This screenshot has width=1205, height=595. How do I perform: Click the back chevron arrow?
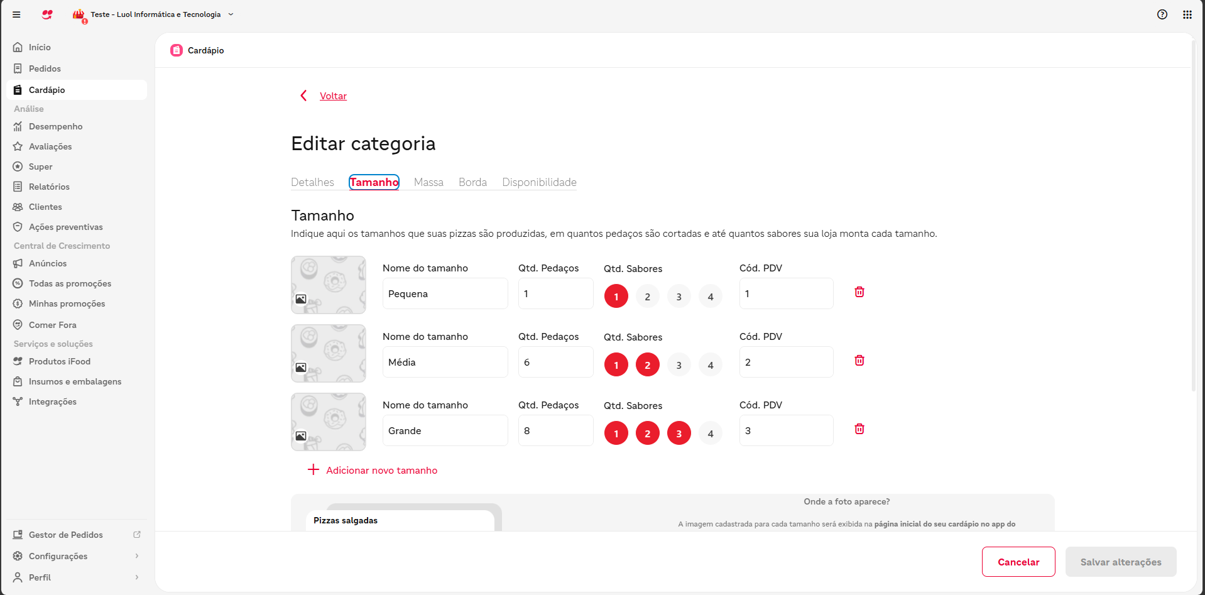[303, 96]
